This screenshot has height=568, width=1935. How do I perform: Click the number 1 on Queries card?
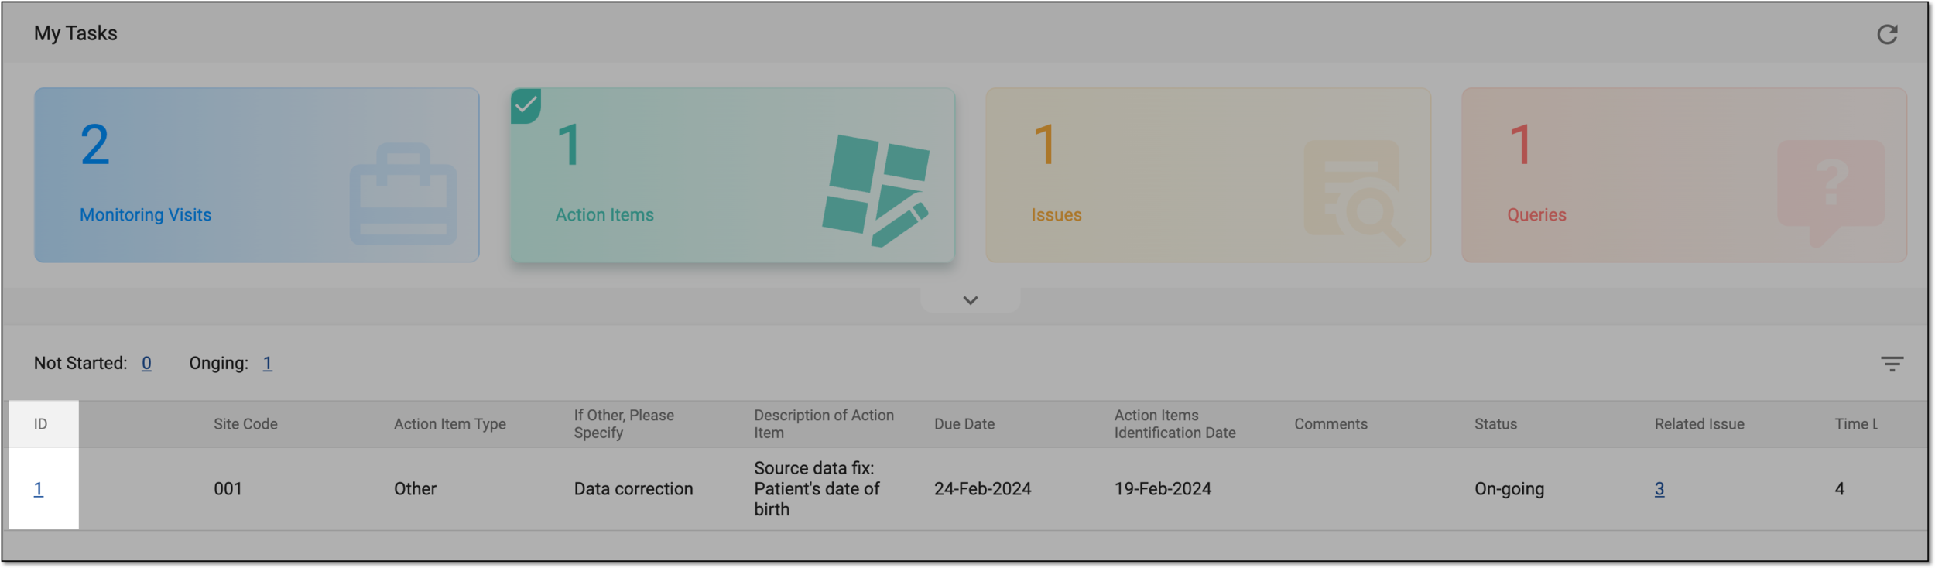[x=1520, y=145]
